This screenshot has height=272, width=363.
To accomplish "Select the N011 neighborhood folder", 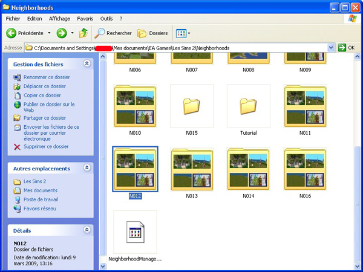I will click(305, 106).
